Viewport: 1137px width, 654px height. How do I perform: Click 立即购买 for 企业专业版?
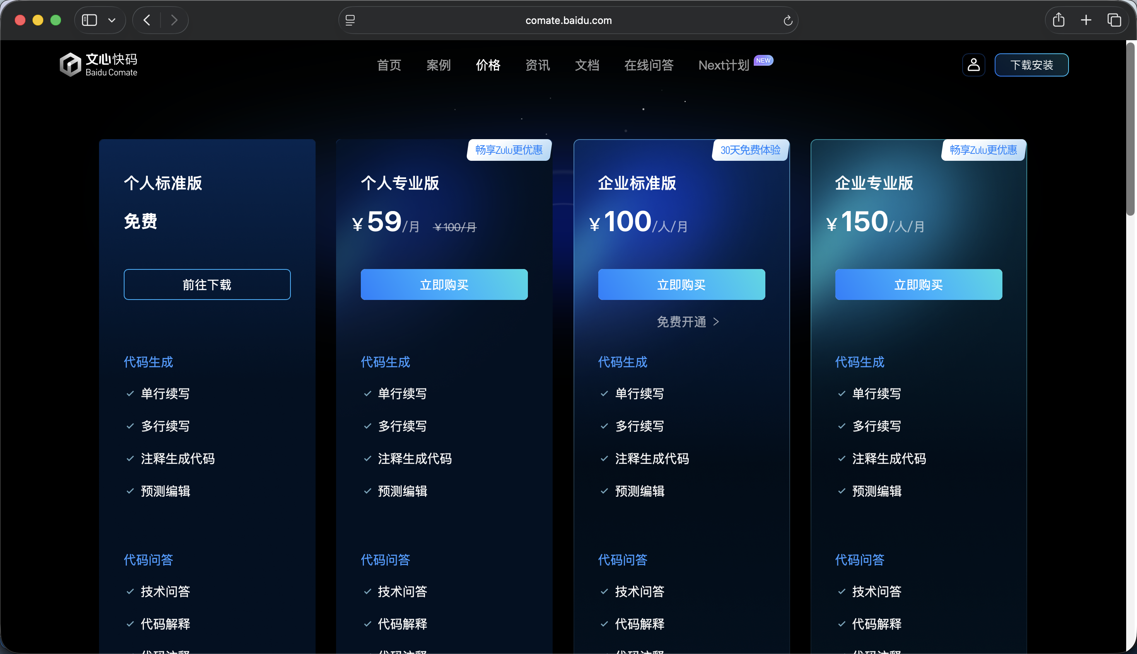[918, 284]
